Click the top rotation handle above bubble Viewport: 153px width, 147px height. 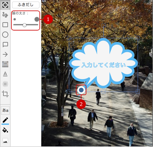point(103,25)
